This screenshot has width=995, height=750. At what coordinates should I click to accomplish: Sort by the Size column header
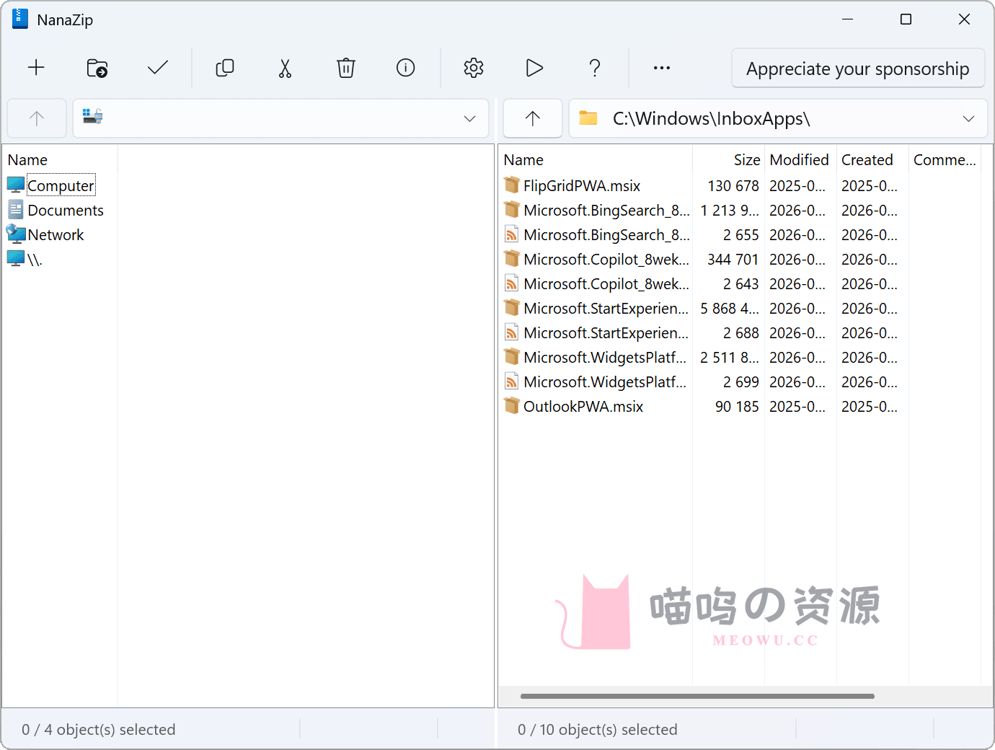747,160
